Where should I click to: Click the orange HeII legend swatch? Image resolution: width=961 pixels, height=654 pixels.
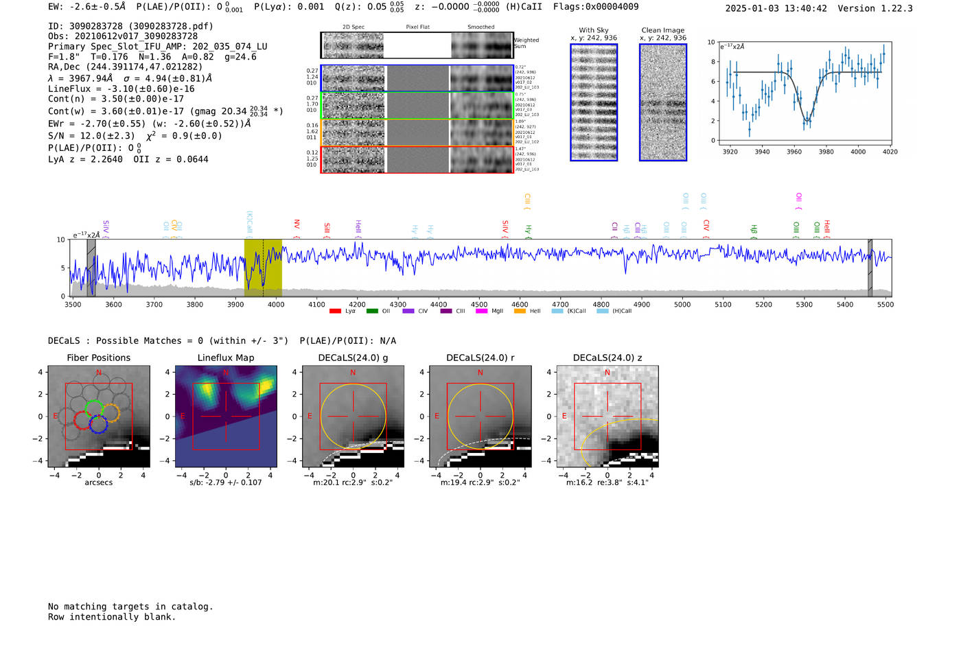tap(520, 311)
